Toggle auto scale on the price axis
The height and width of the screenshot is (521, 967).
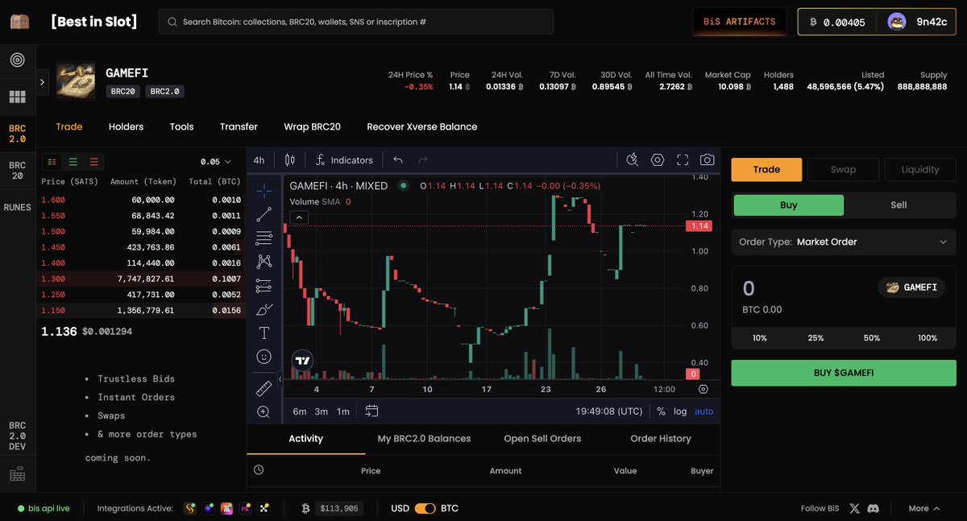[x=703, y=411]
